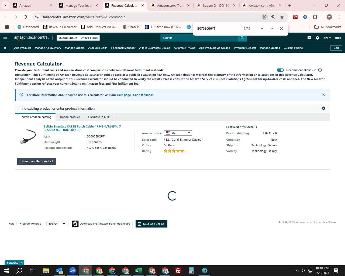This screenshot has width=345, height=276.
Task: Click Download the Amazon Seller mobile app
Action: [x=101, y=224]
